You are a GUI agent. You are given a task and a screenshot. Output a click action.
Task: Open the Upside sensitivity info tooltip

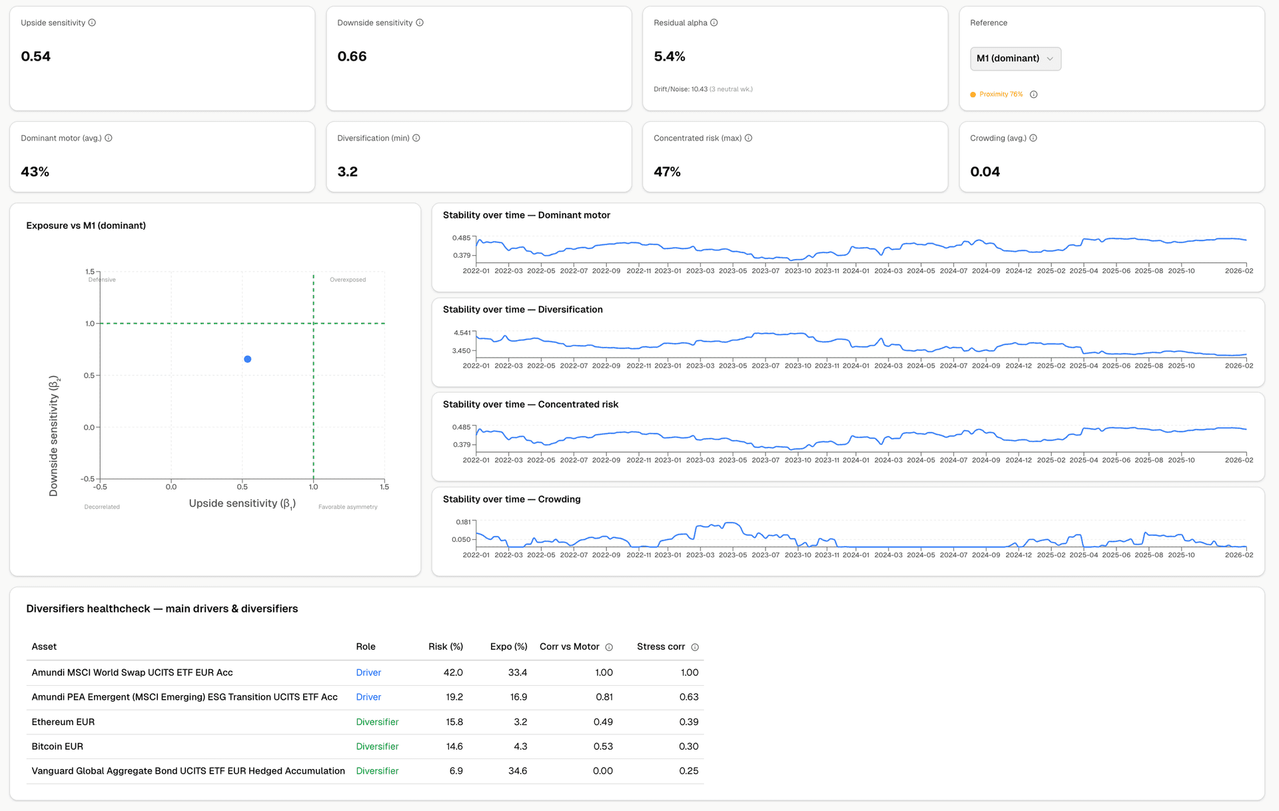click(93, 23)
